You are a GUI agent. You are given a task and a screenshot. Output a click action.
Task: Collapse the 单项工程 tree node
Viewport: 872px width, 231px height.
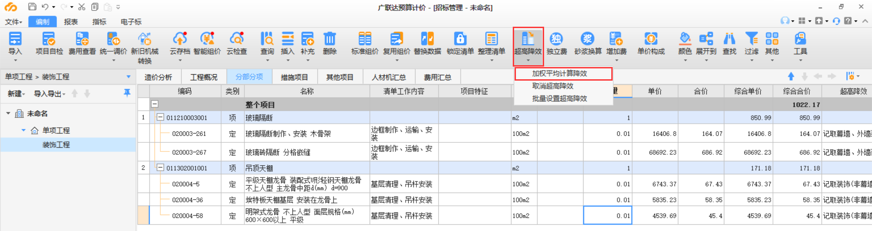click(24, 130)
